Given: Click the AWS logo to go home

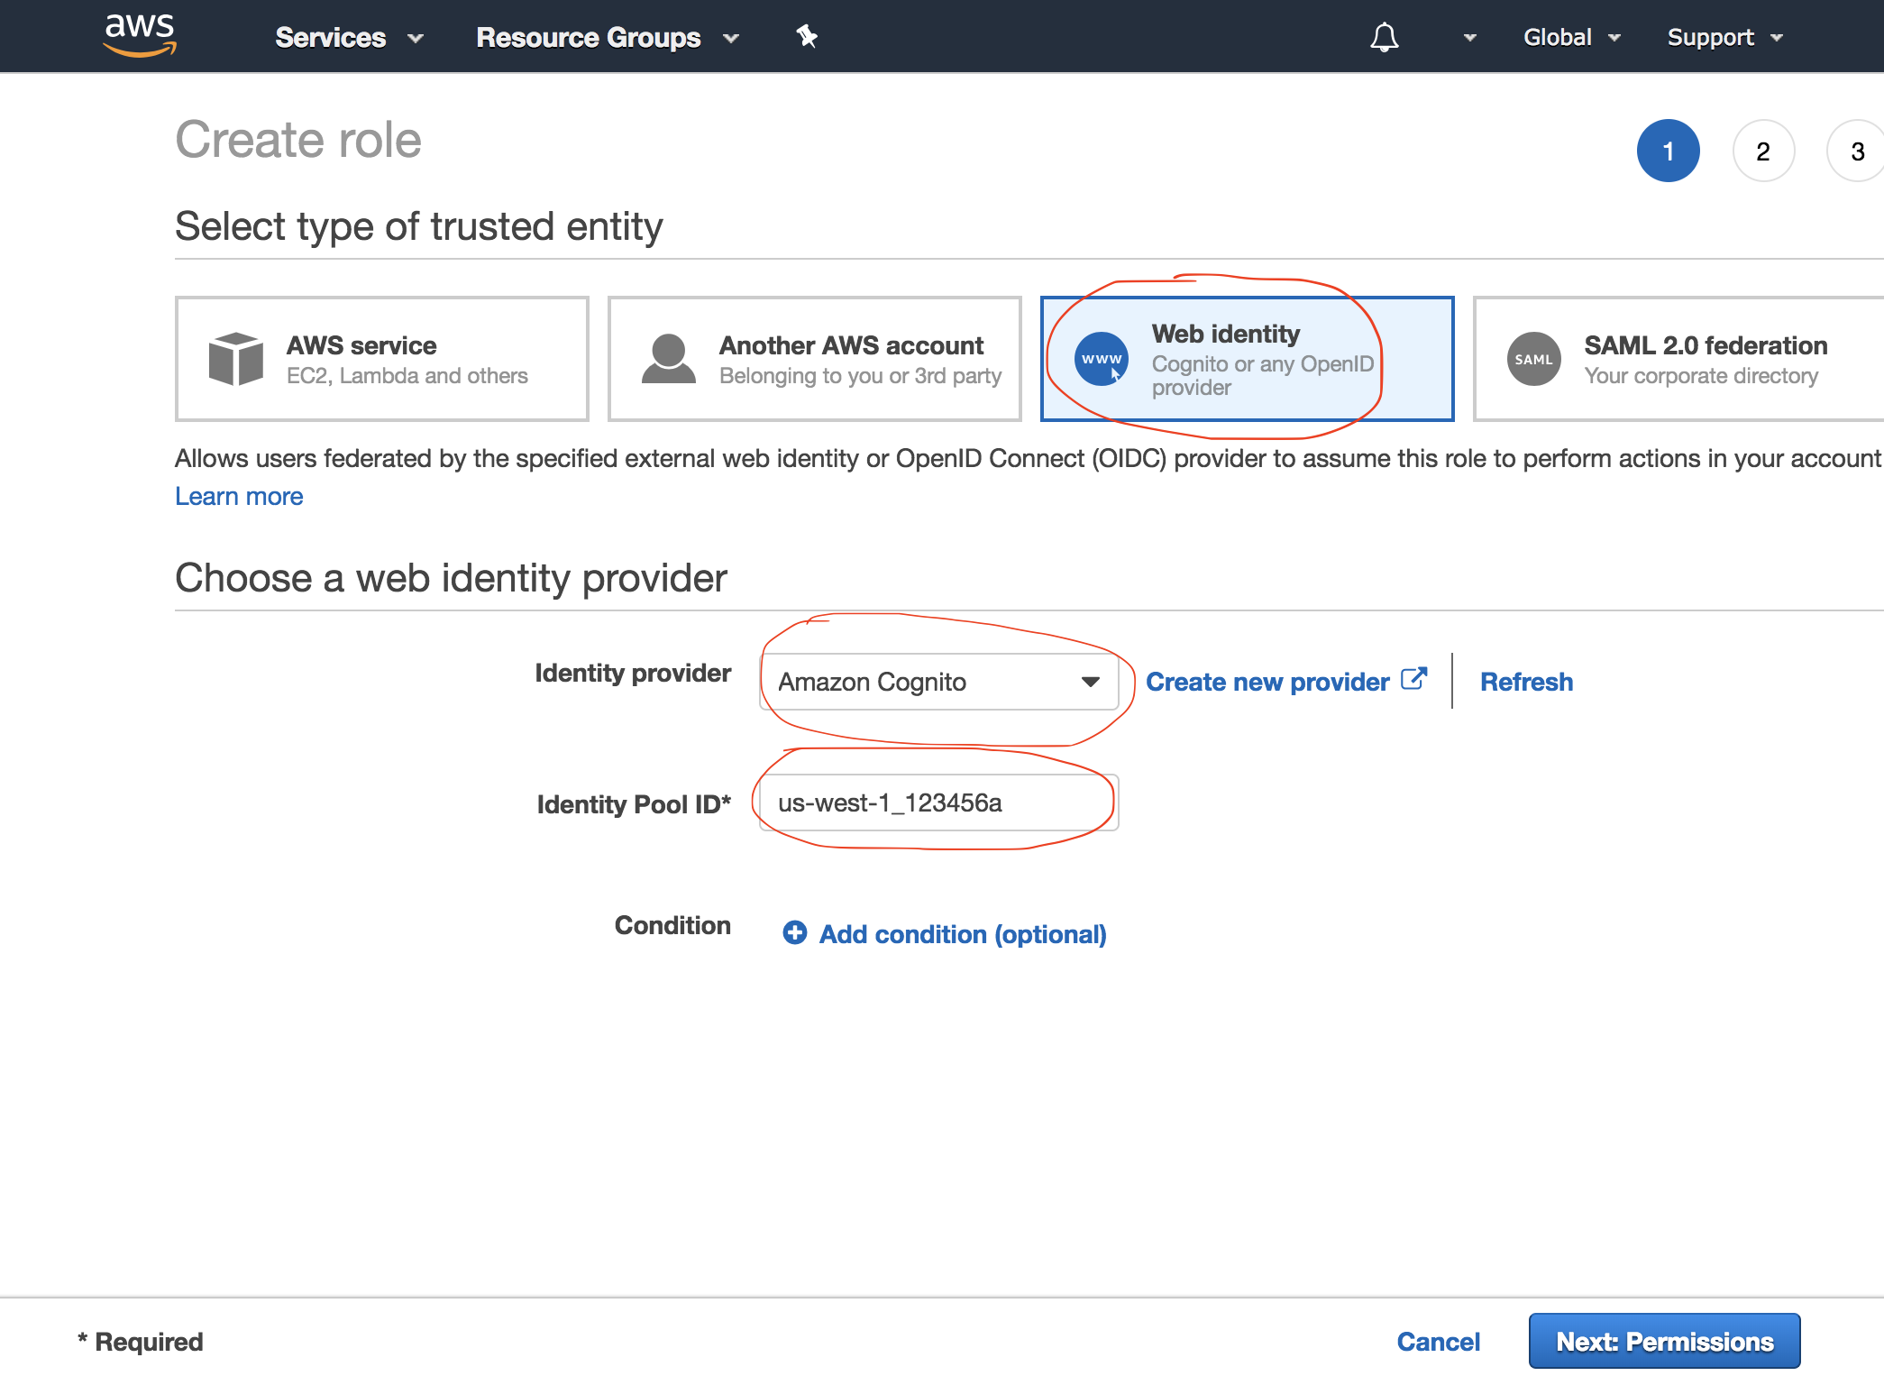Looking at the screenshot, I should (138, 36).
